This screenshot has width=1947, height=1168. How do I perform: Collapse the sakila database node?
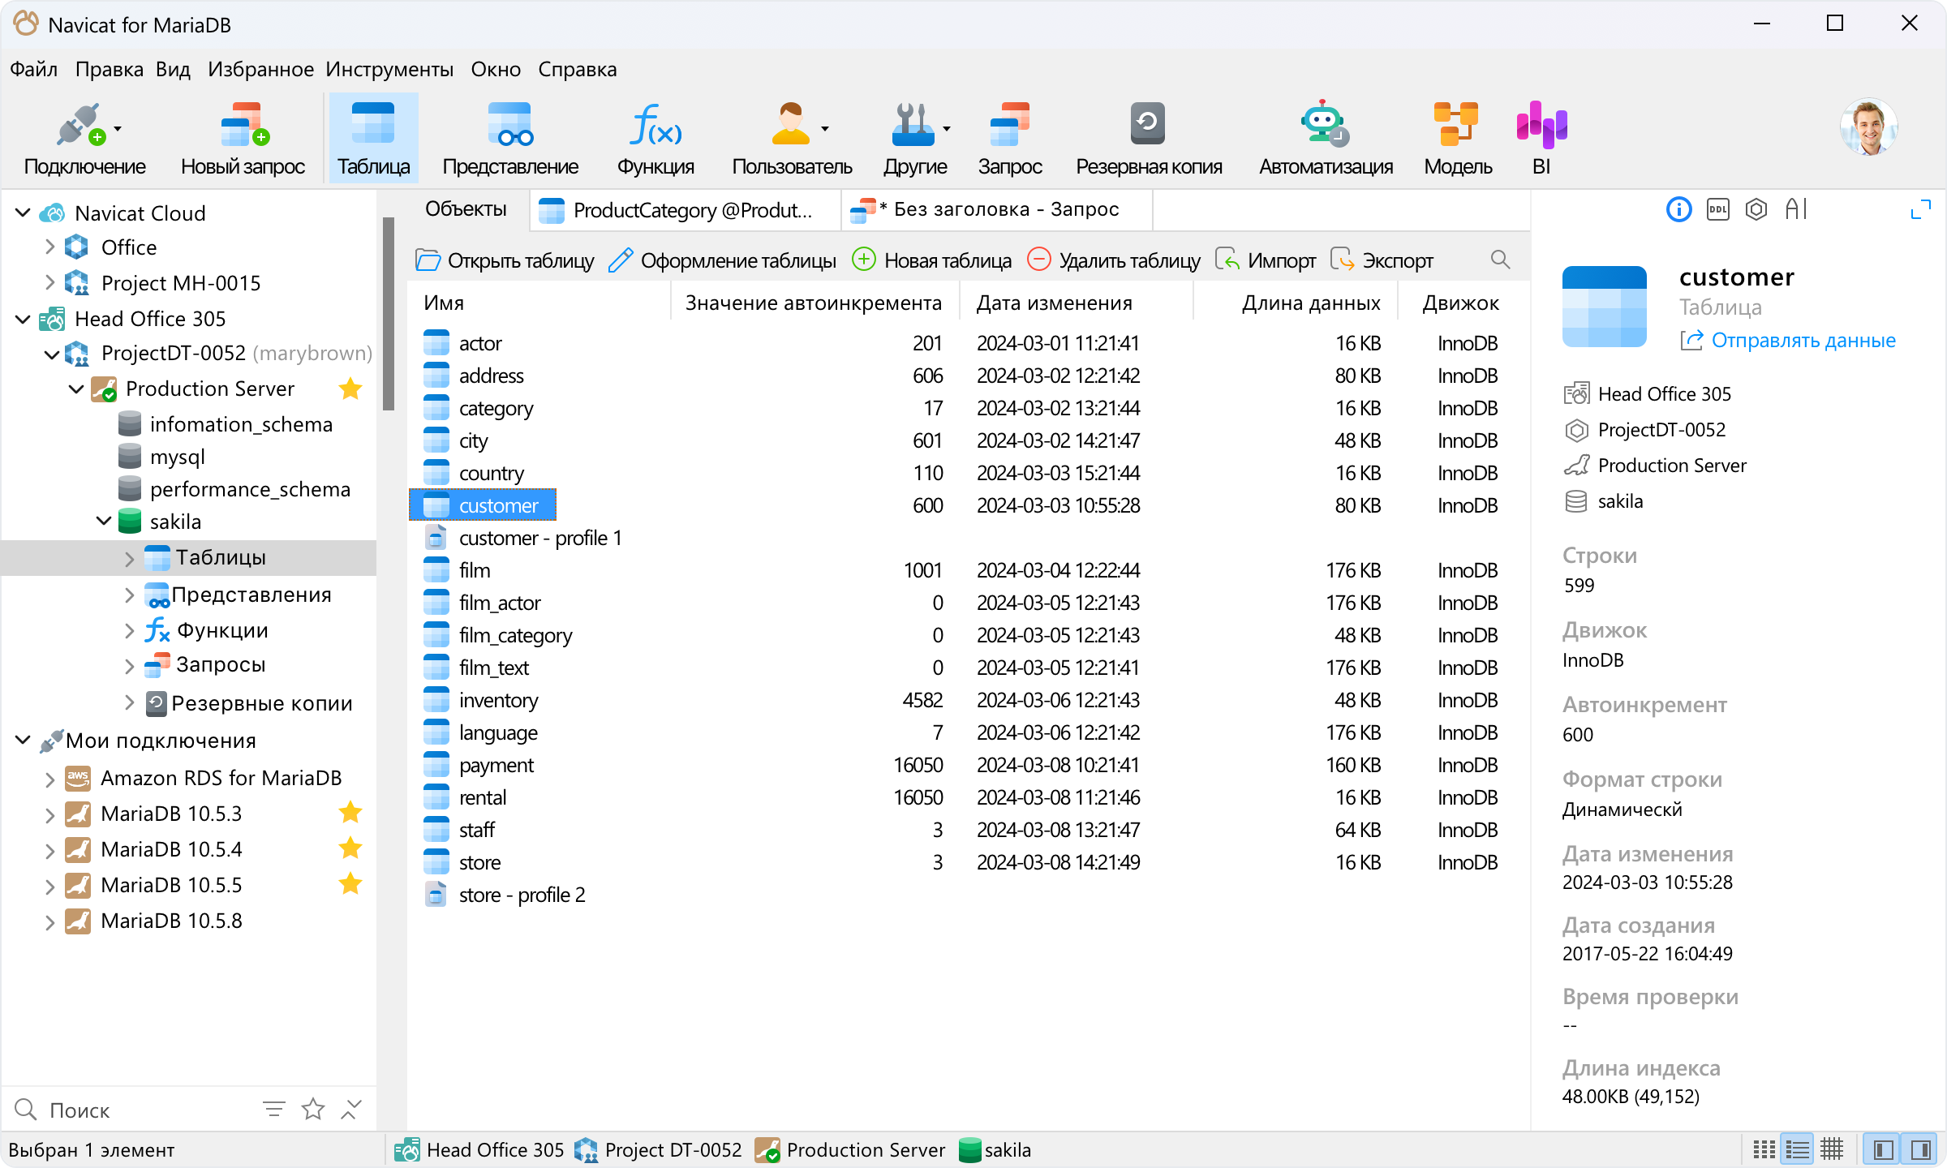(x=104, y=521)
